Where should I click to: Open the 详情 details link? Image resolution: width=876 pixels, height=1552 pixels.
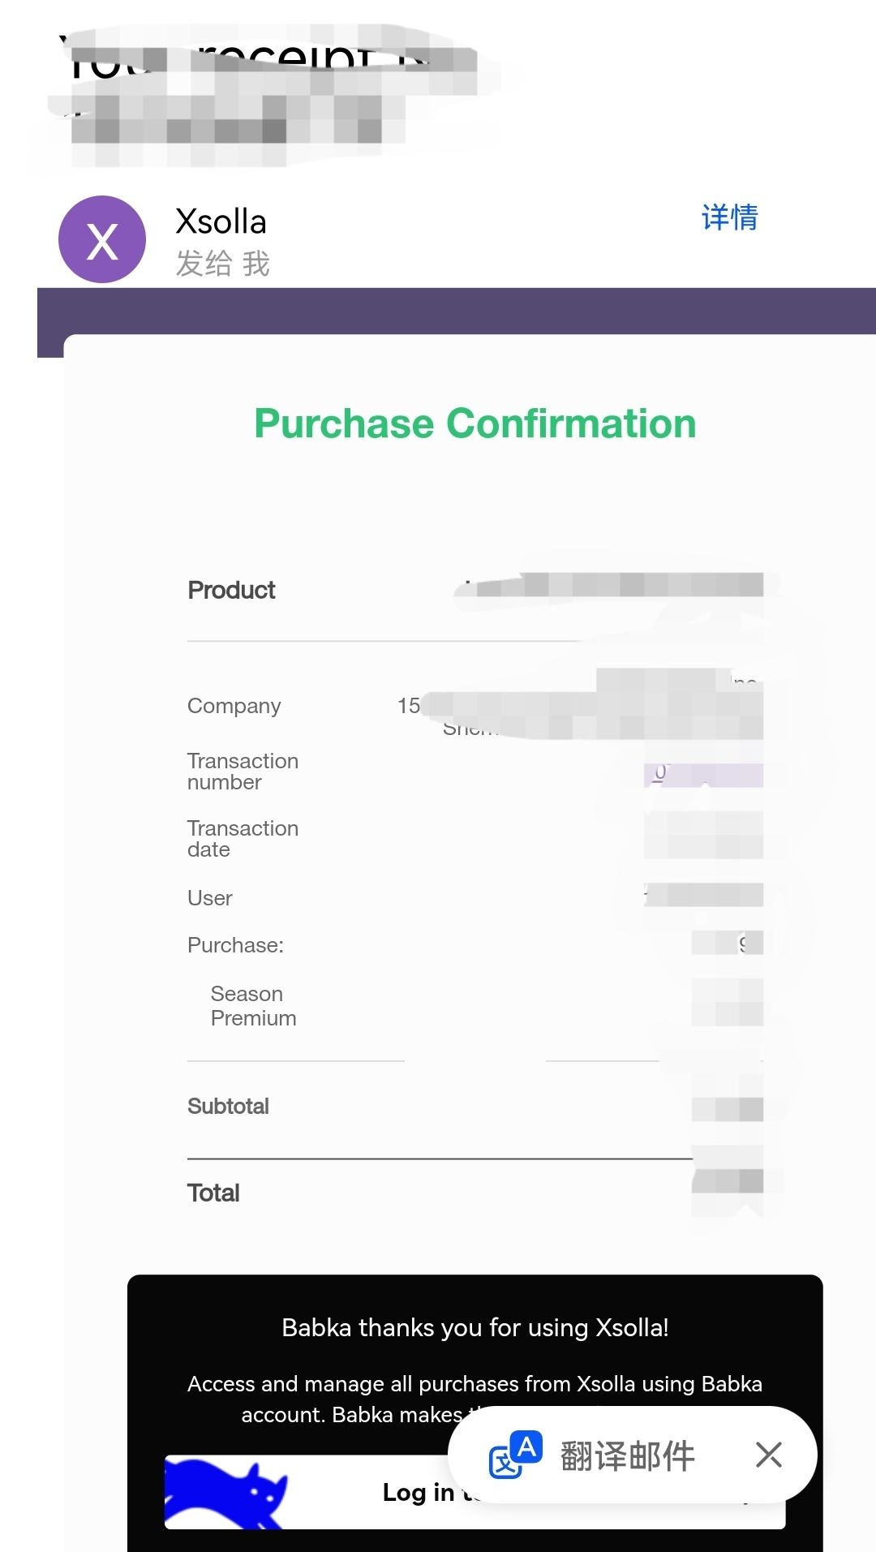(x=729, y=217)
